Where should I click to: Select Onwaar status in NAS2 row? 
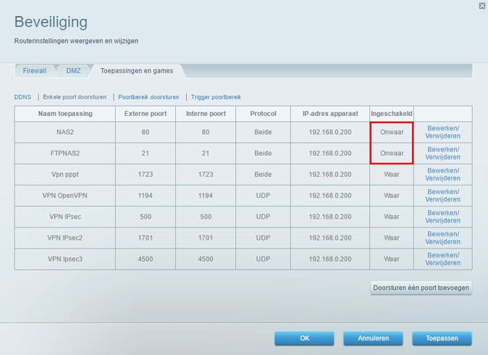(392, 132)
